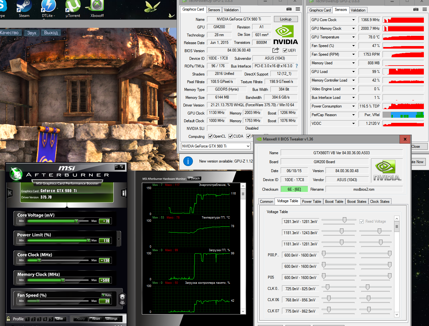Open the µTorrent desktop shortcut

(x=73, y=9)
